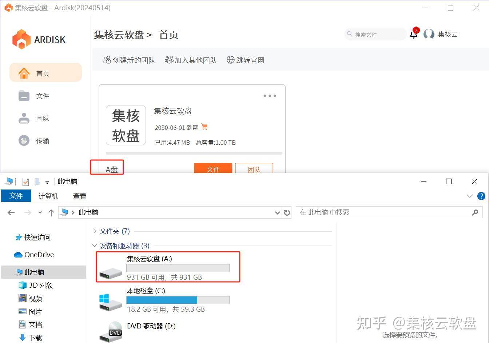This screenshot has height=343, width=489.
Task: Click the refresh button in Explorer
Action: [x=287, y=212]
